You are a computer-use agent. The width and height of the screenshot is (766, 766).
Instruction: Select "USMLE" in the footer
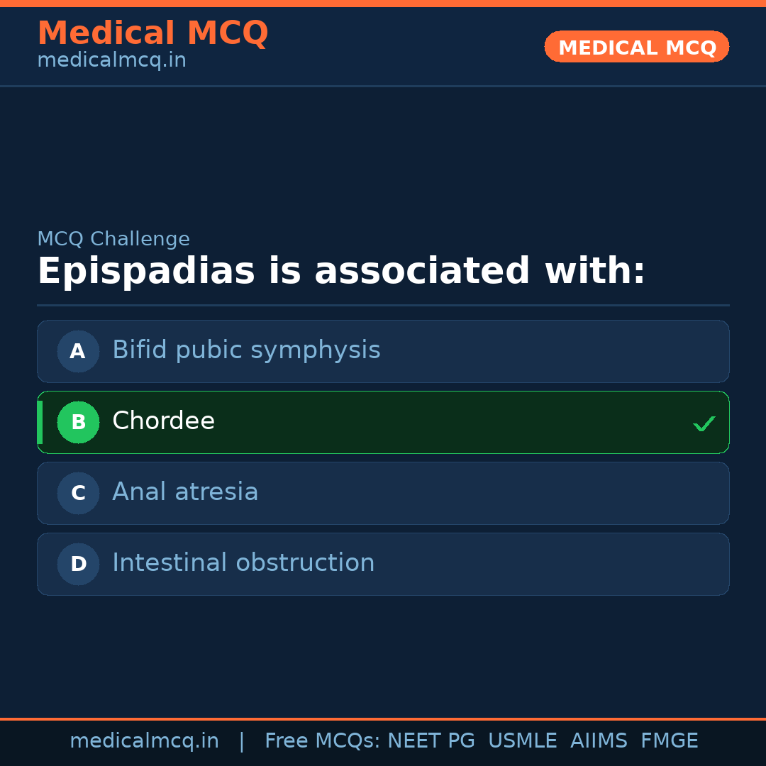pyautogui.click(x=522, y=741)
